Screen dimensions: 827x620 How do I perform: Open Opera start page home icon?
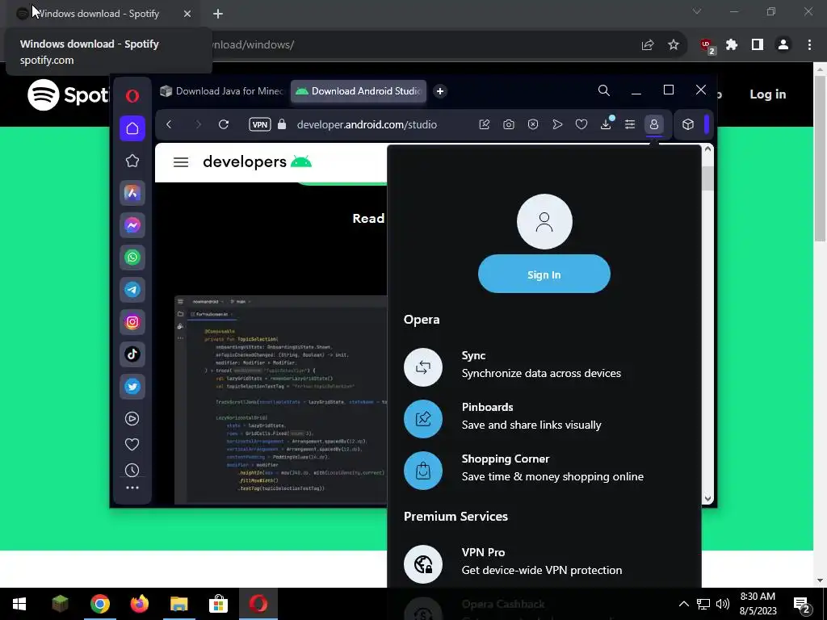point(132,128)
